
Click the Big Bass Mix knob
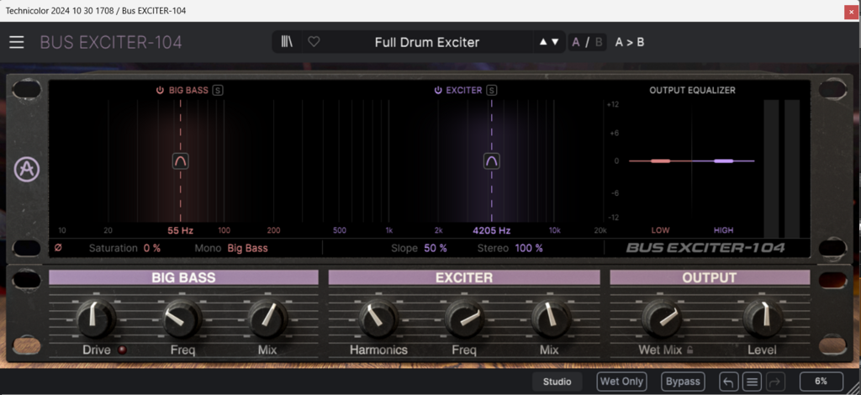pos(267,319)
